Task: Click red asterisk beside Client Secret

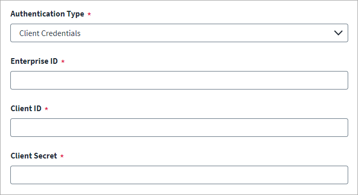Action: [x=62, y=156]
